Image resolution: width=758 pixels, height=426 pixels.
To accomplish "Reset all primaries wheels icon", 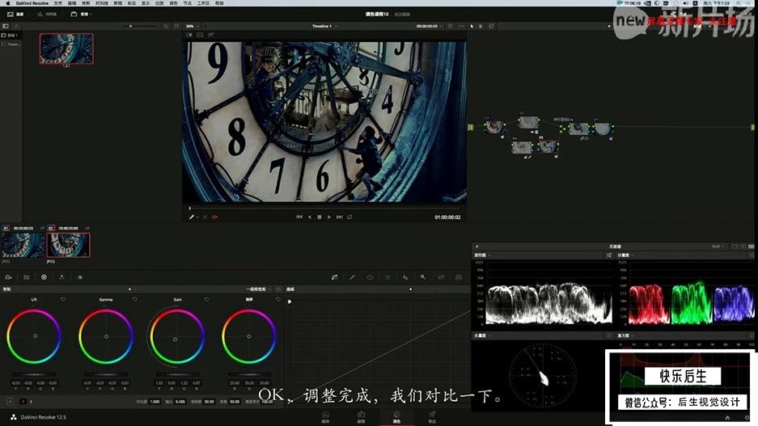I will [x=278, y=289].
